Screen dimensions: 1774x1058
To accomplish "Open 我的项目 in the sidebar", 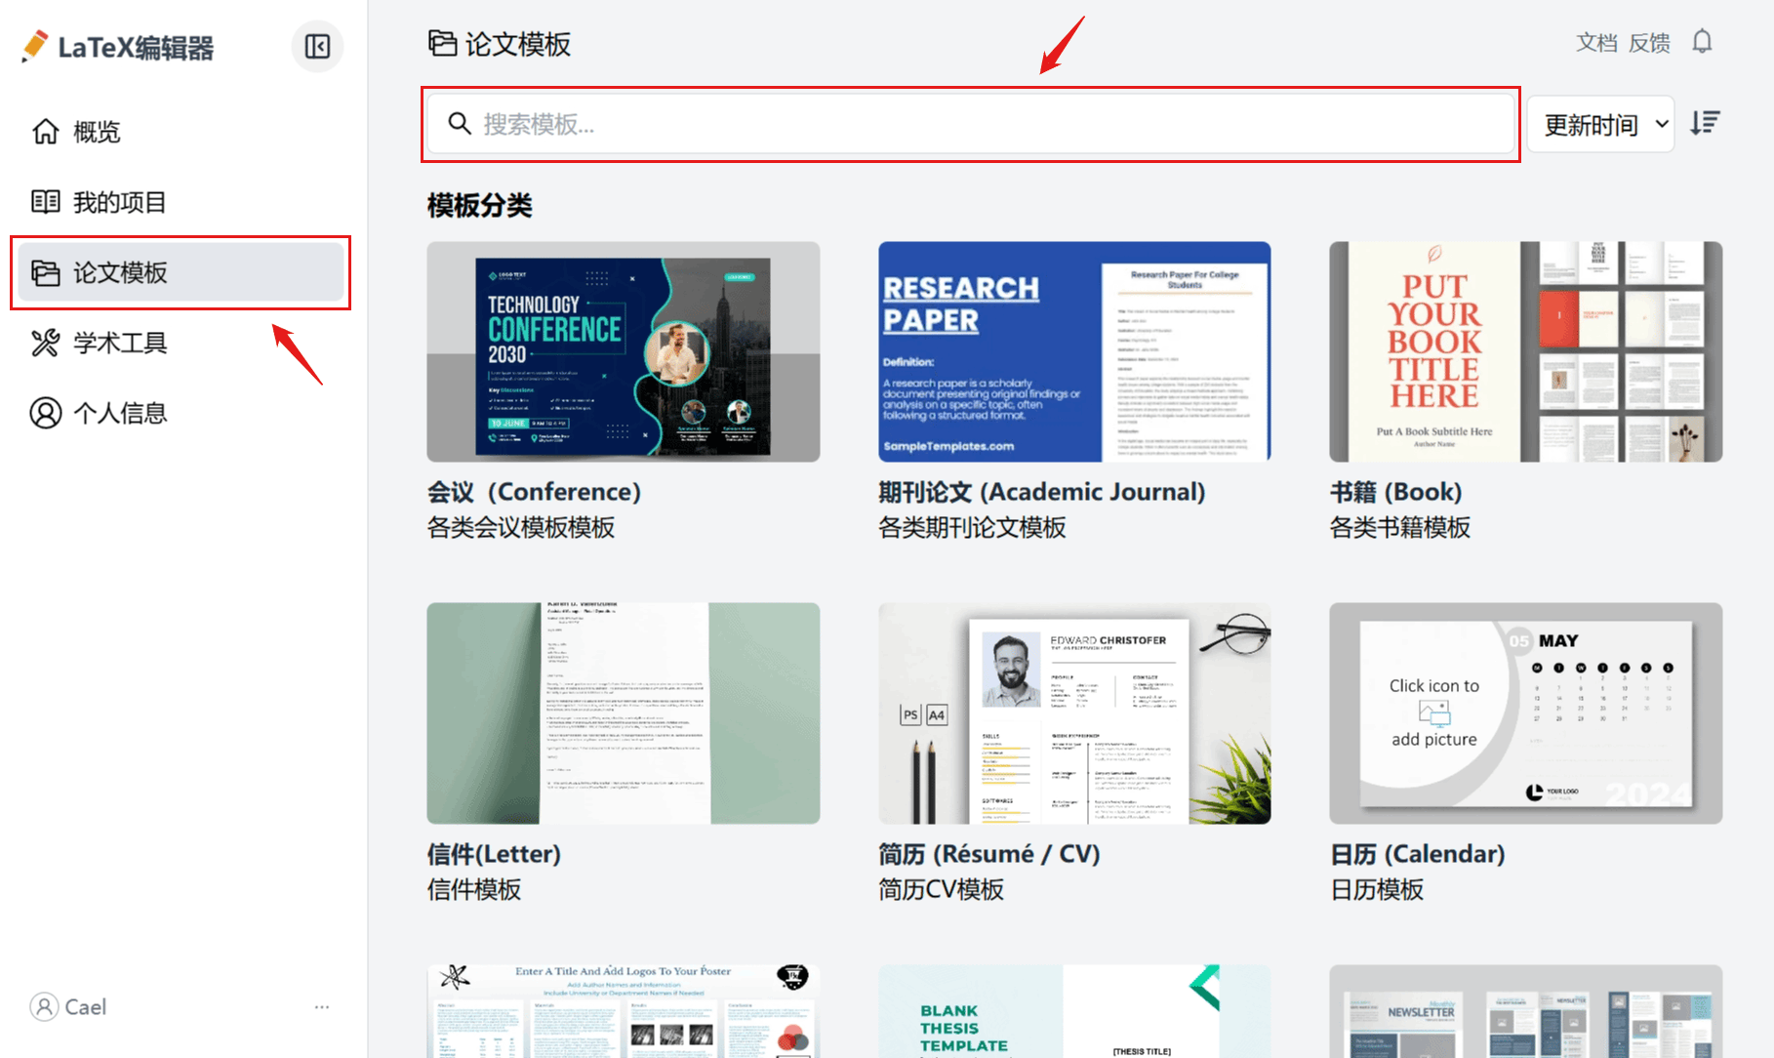I will pos(119,202).
